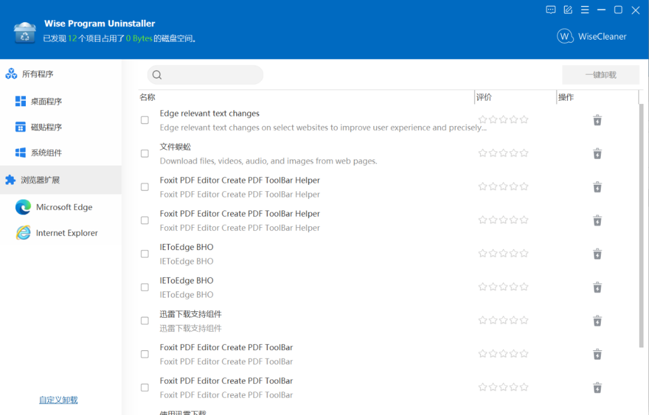This screenshot has height=415, width=649.
Task: Minimize the Wise Program Uninstaller window
Action: [602, 10]
